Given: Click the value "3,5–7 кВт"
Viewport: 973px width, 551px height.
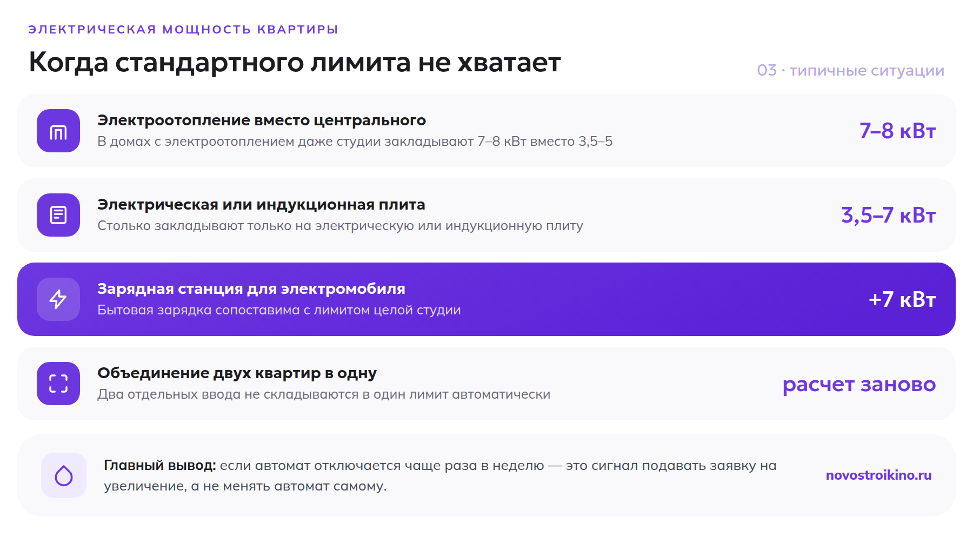Looking at the screenshot, I should (x=888, y=215).
